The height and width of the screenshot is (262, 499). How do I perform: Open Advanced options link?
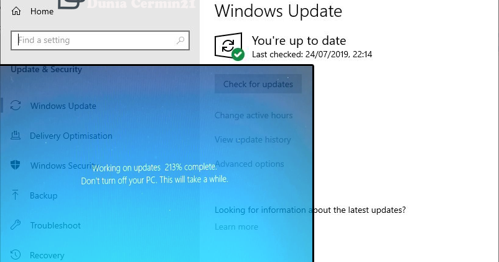coord(249,164)
